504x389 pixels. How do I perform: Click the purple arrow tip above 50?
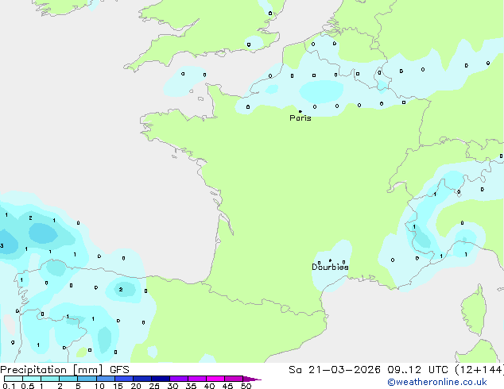click(252, 379)
